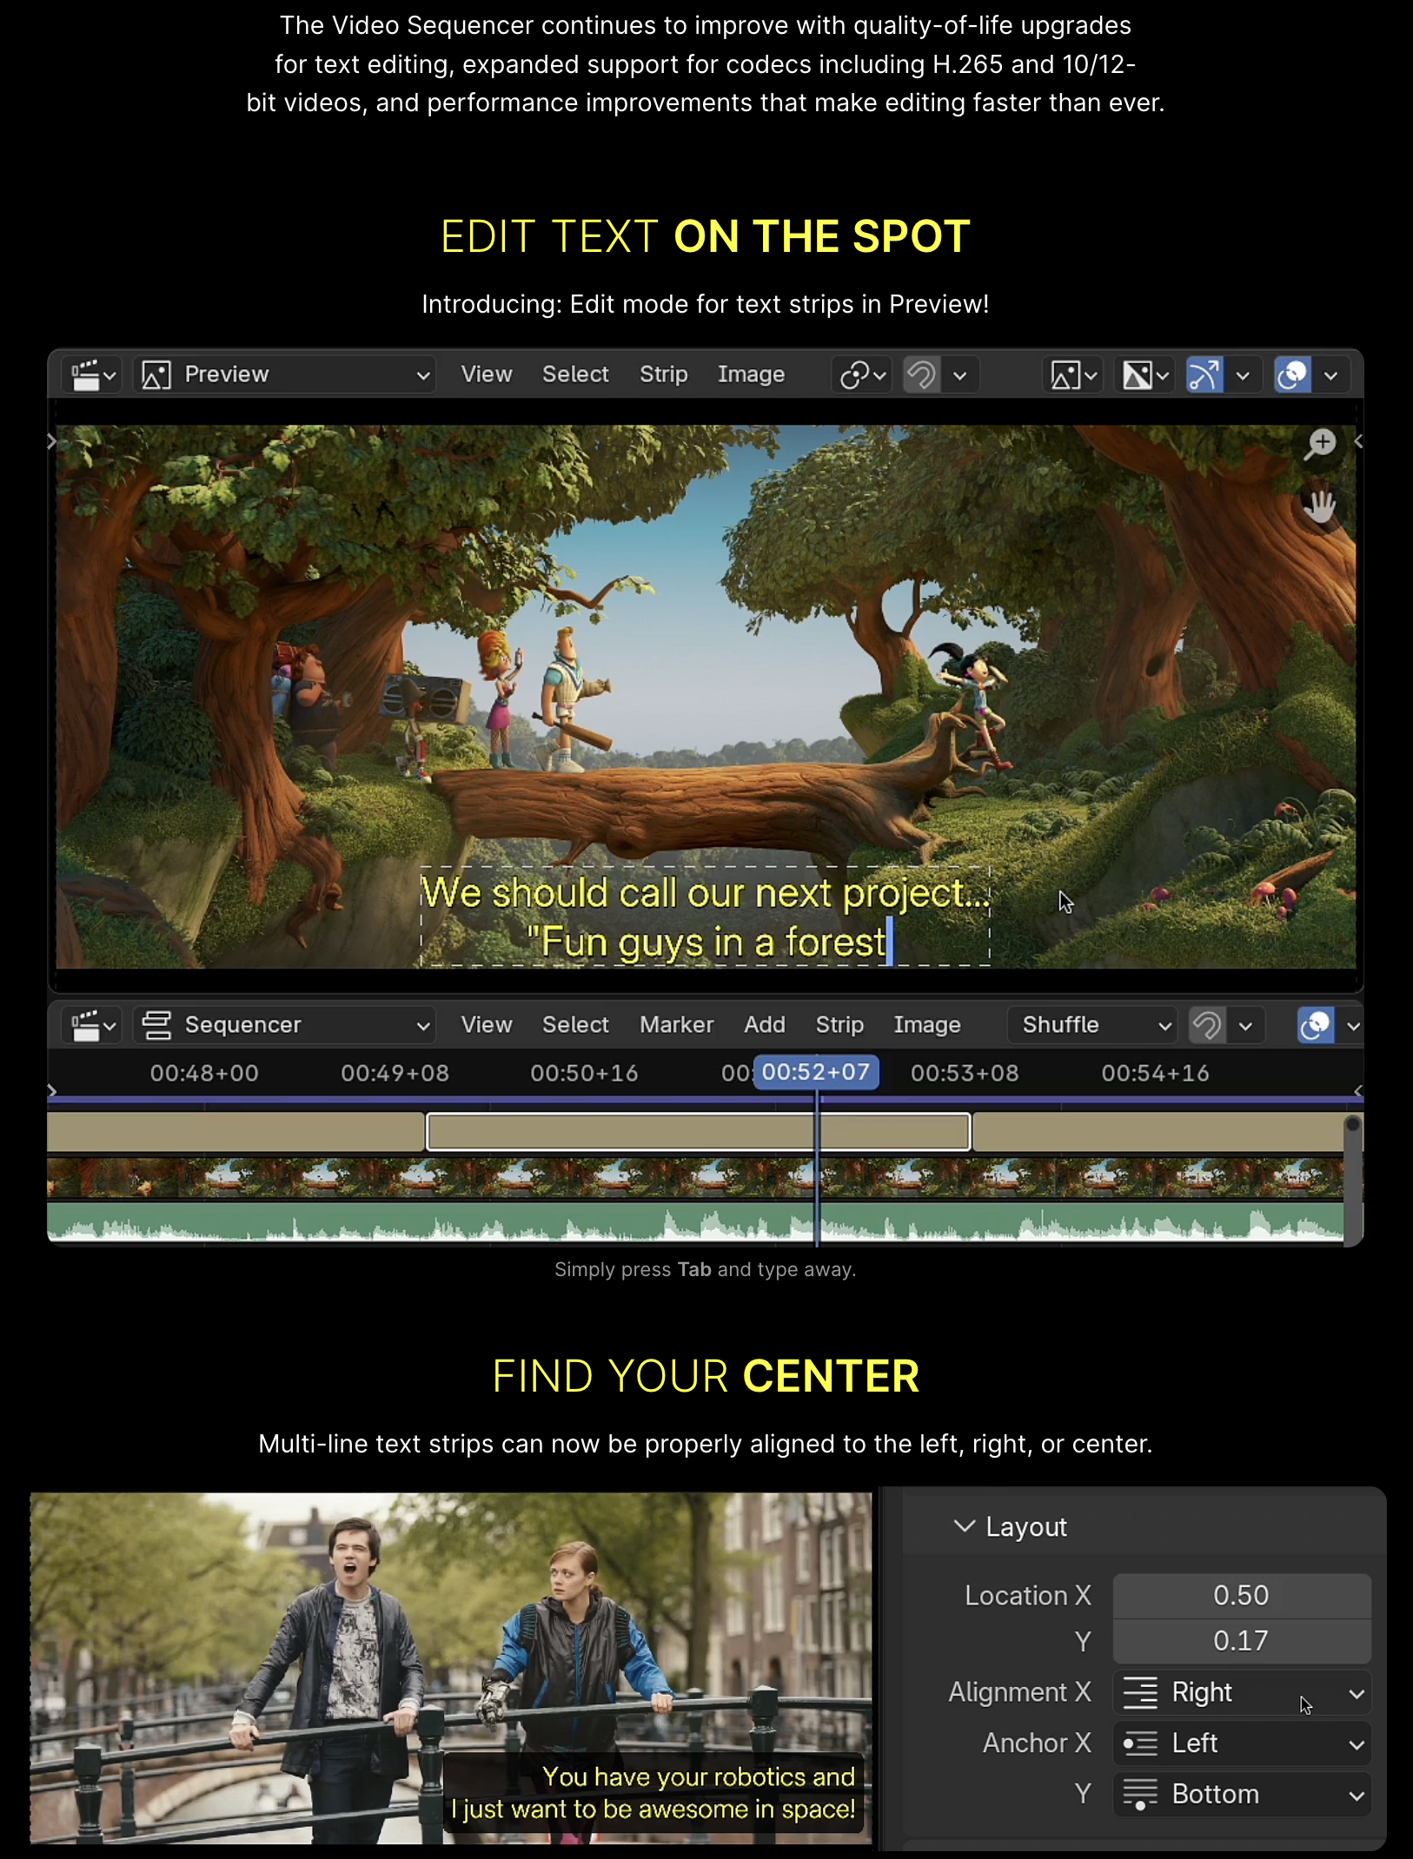Toggle snapping in the preview header
The image size is (1413, 1859).
coord(922,375)
